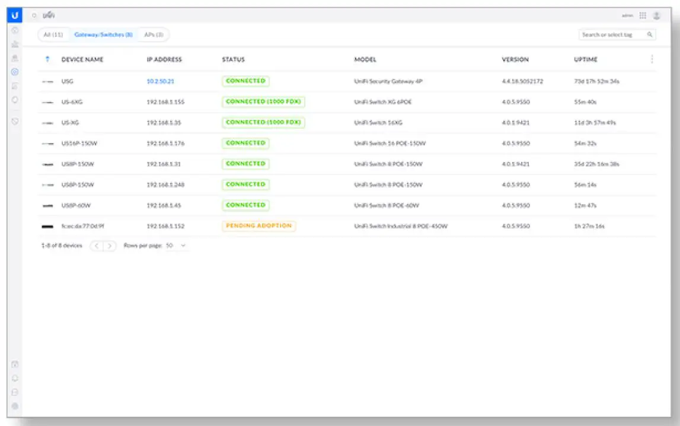
Task: Open the user account avatar icon
Action: pos(656,15)
